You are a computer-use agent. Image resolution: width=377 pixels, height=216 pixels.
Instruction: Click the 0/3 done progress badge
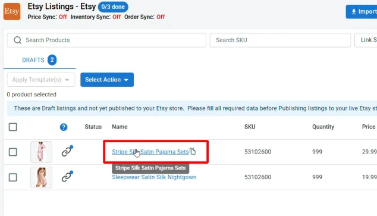[x=113, y=7]
